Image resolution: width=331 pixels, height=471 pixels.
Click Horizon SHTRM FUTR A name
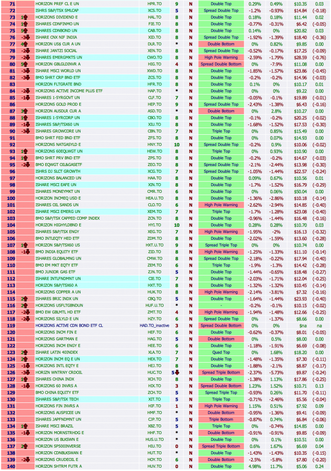pyautogui.click(x=59, y=466)
